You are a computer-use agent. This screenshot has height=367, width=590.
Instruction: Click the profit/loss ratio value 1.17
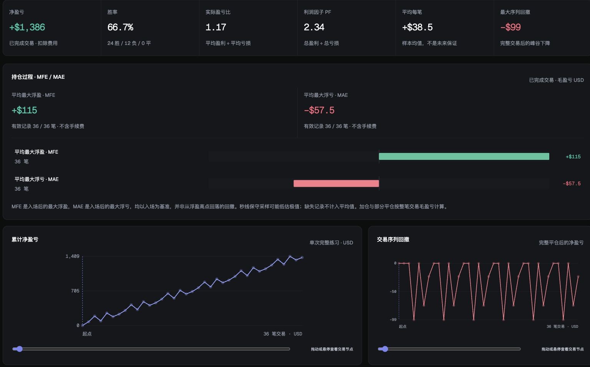pos(215,27)
